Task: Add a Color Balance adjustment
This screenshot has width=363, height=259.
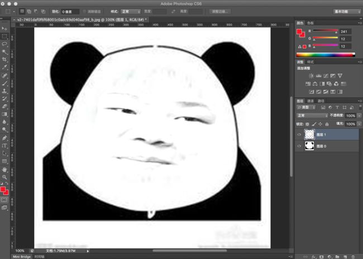Action: (315, 84)
